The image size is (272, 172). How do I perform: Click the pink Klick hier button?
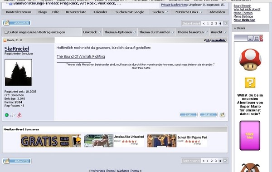pos(250,136)
